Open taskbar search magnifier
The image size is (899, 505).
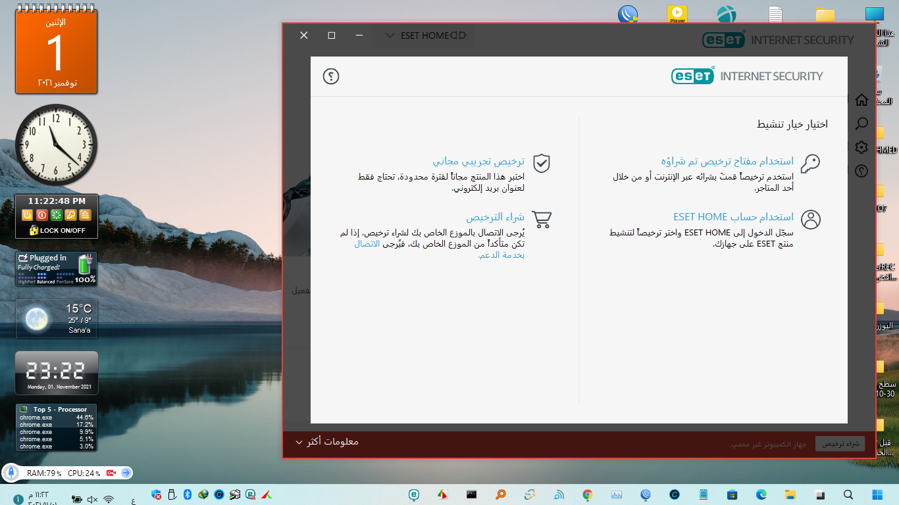[848, 494]
